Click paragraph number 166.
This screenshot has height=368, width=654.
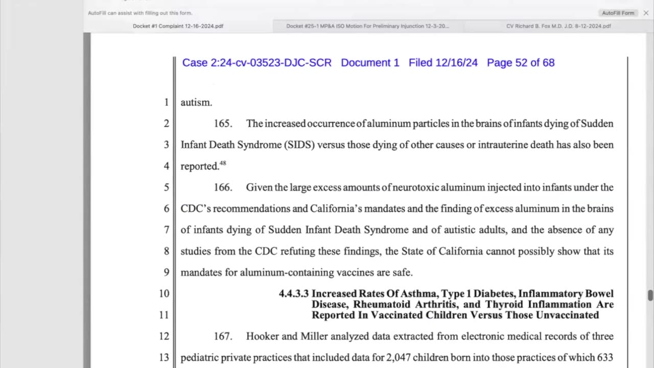click(223, 188)
